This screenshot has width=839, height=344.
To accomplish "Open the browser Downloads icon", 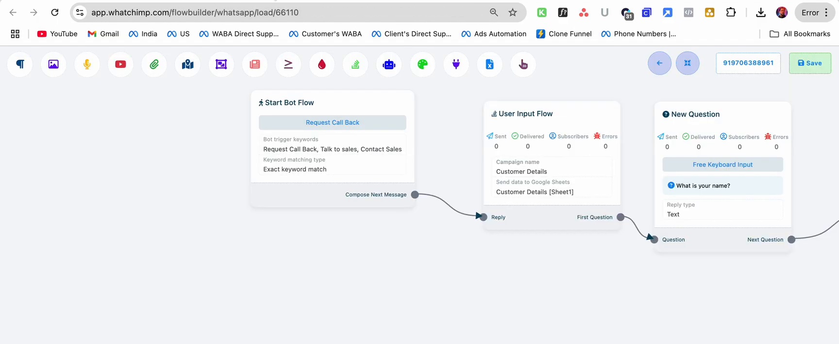I will [761, 13].
